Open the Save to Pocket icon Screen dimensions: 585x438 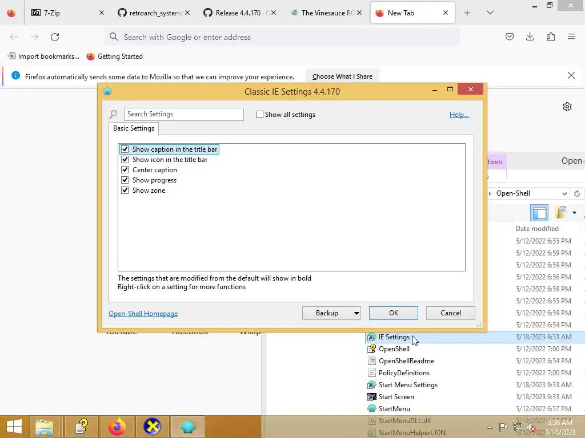coord(509,36)
